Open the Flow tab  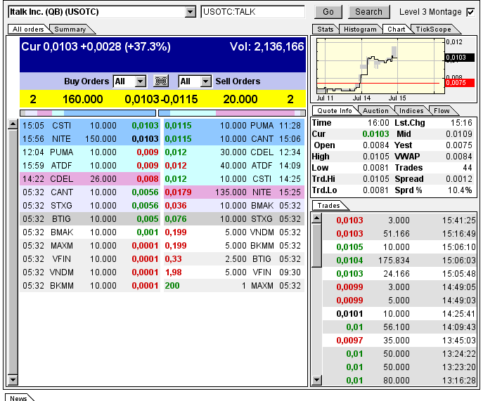(x=442, y=111)
